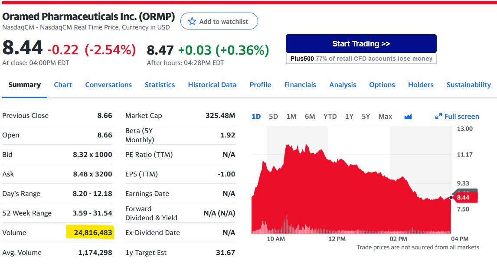Select the 1D chart range
The image size is (497, 271).
256,116
